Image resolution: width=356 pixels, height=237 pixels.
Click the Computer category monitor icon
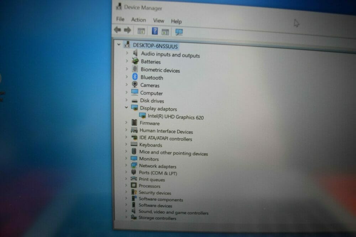click(135, 92)
